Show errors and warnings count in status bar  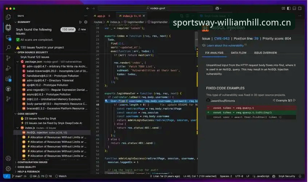[41, 176]
